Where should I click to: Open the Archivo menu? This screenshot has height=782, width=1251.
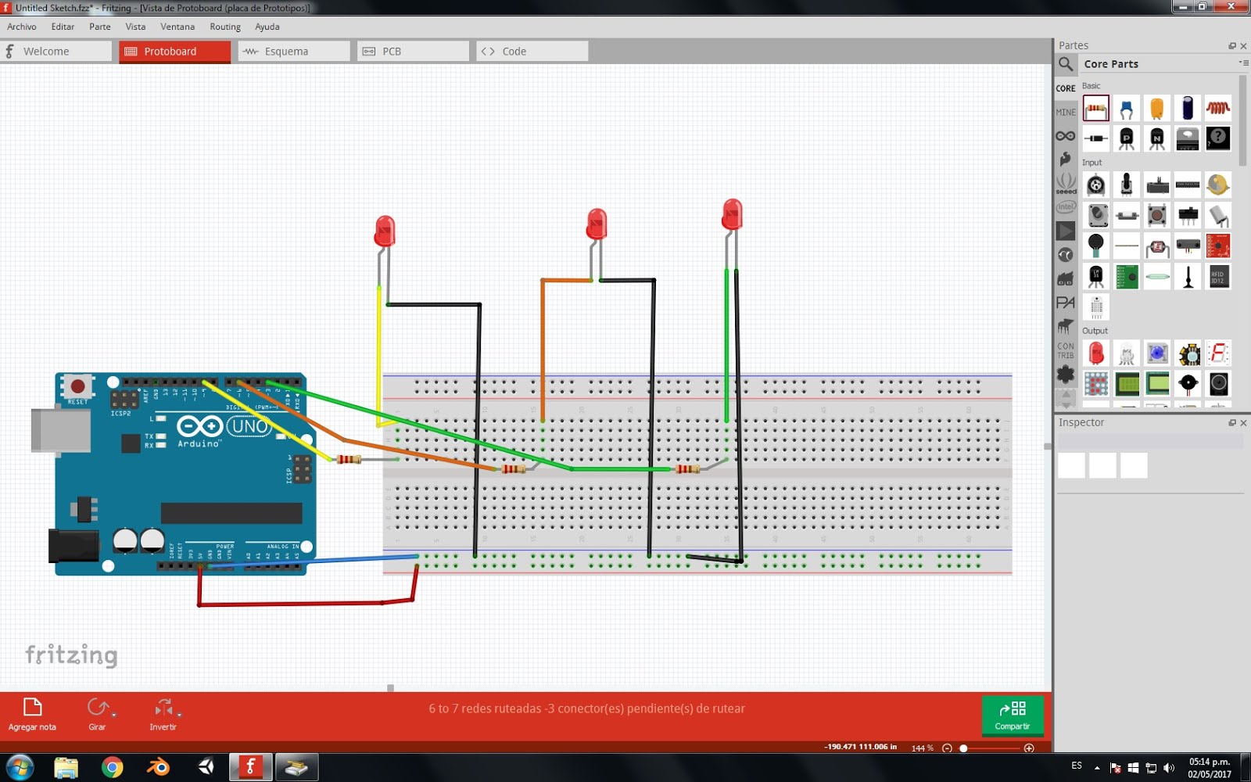pyautogui.click(x=22, y=27)
